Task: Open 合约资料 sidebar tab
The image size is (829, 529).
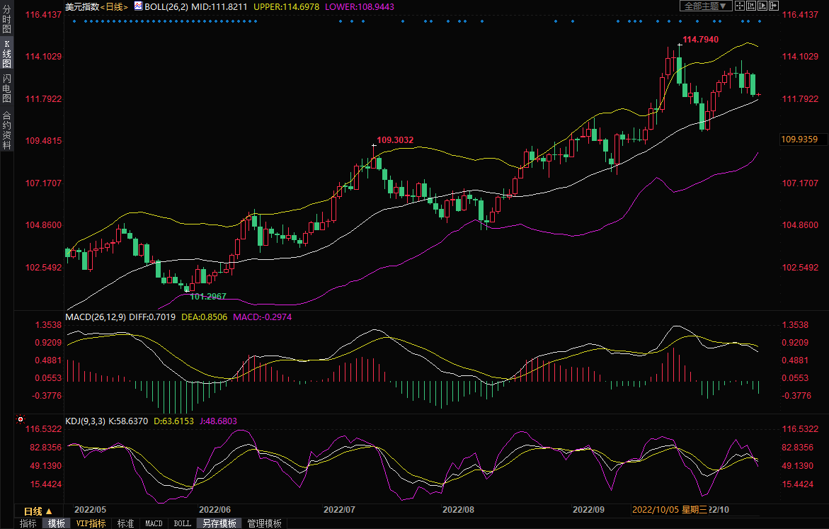Action: tap(6, 130)
